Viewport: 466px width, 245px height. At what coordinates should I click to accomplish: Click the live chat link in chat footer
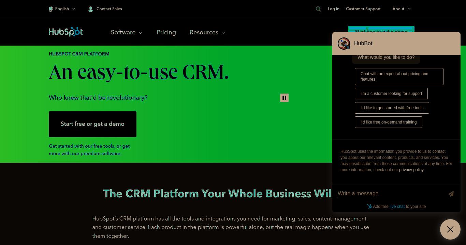(x=397, y=207)
